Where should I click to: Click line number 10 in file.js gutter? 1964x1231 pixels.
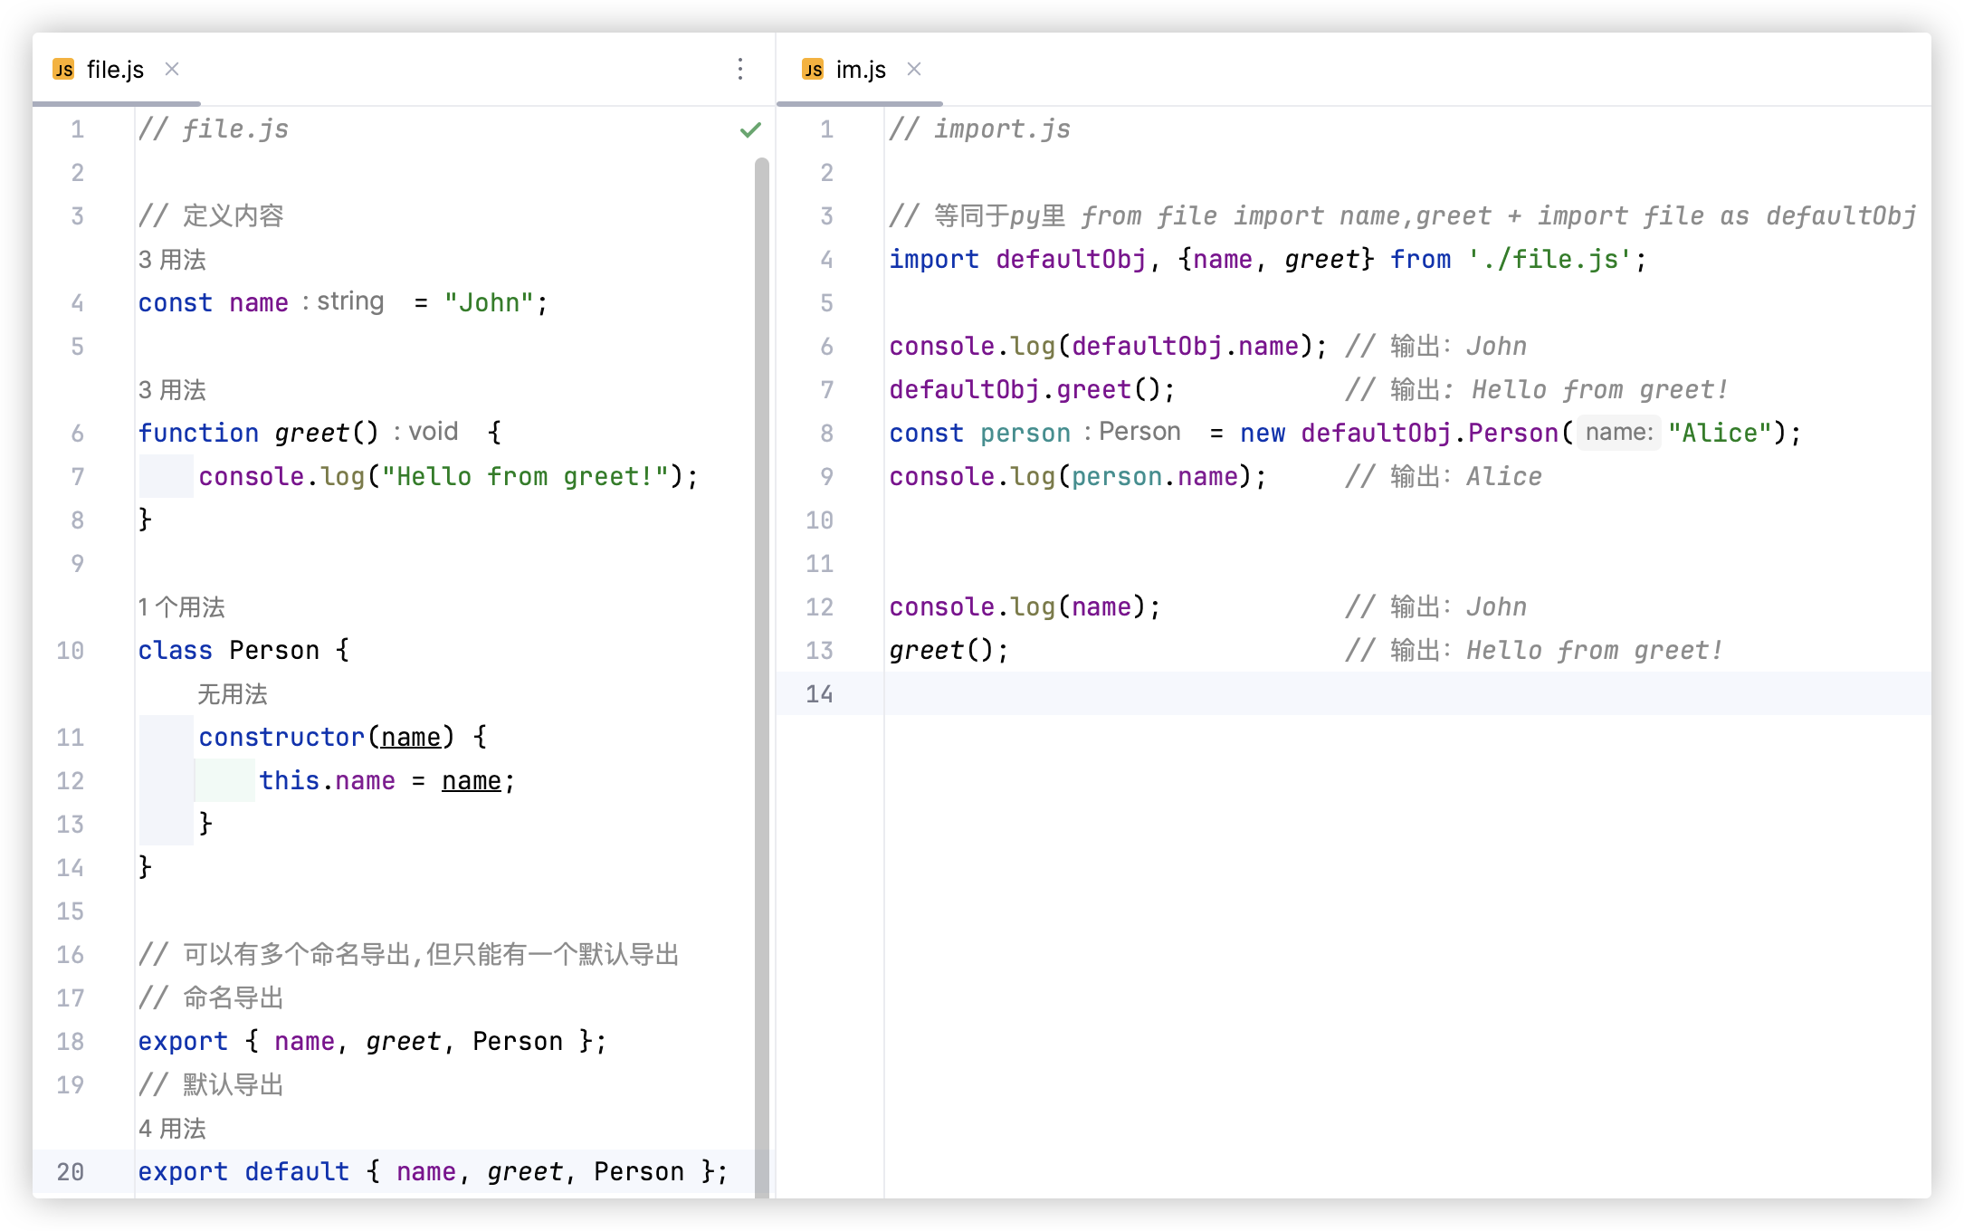pyautogui.click(x=70, y=651)
